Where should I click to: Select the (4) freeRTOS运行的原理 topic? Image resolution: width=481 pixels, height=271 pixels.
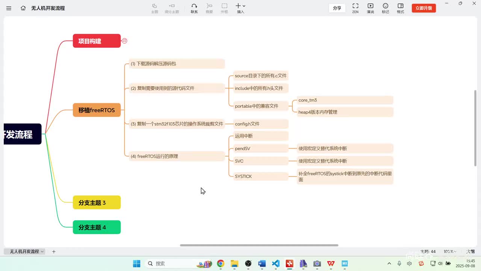(x=177, y=156)
